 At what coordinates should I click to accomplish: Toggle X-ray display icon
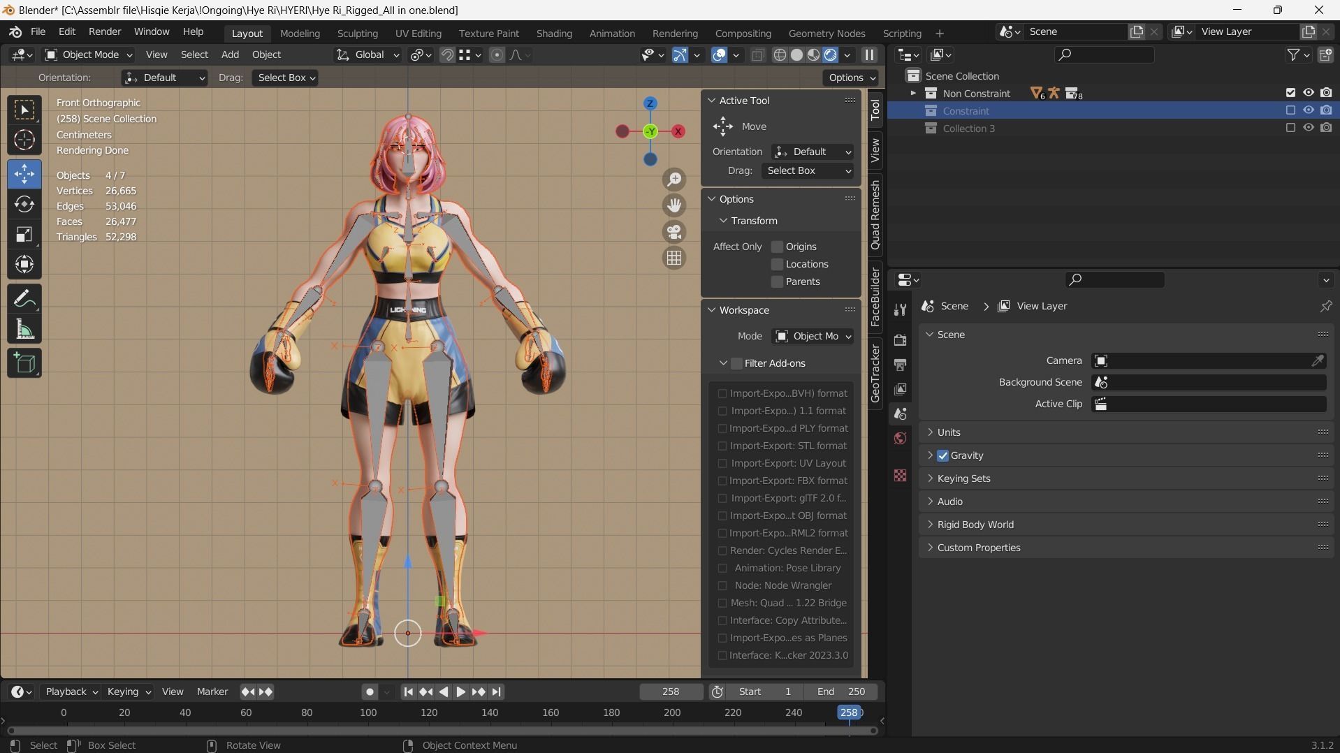click(758, 54)
